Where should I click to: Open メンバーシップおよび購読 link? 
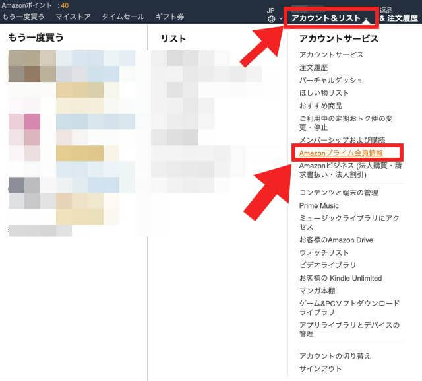pos(342,139)
